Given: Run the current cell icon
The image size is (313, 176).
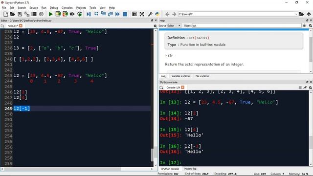Looking at the screenshot, I should 58,14.
